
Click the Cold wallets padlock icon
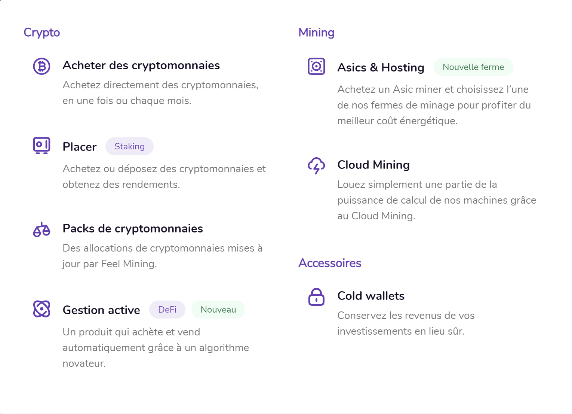click(316, 297)
